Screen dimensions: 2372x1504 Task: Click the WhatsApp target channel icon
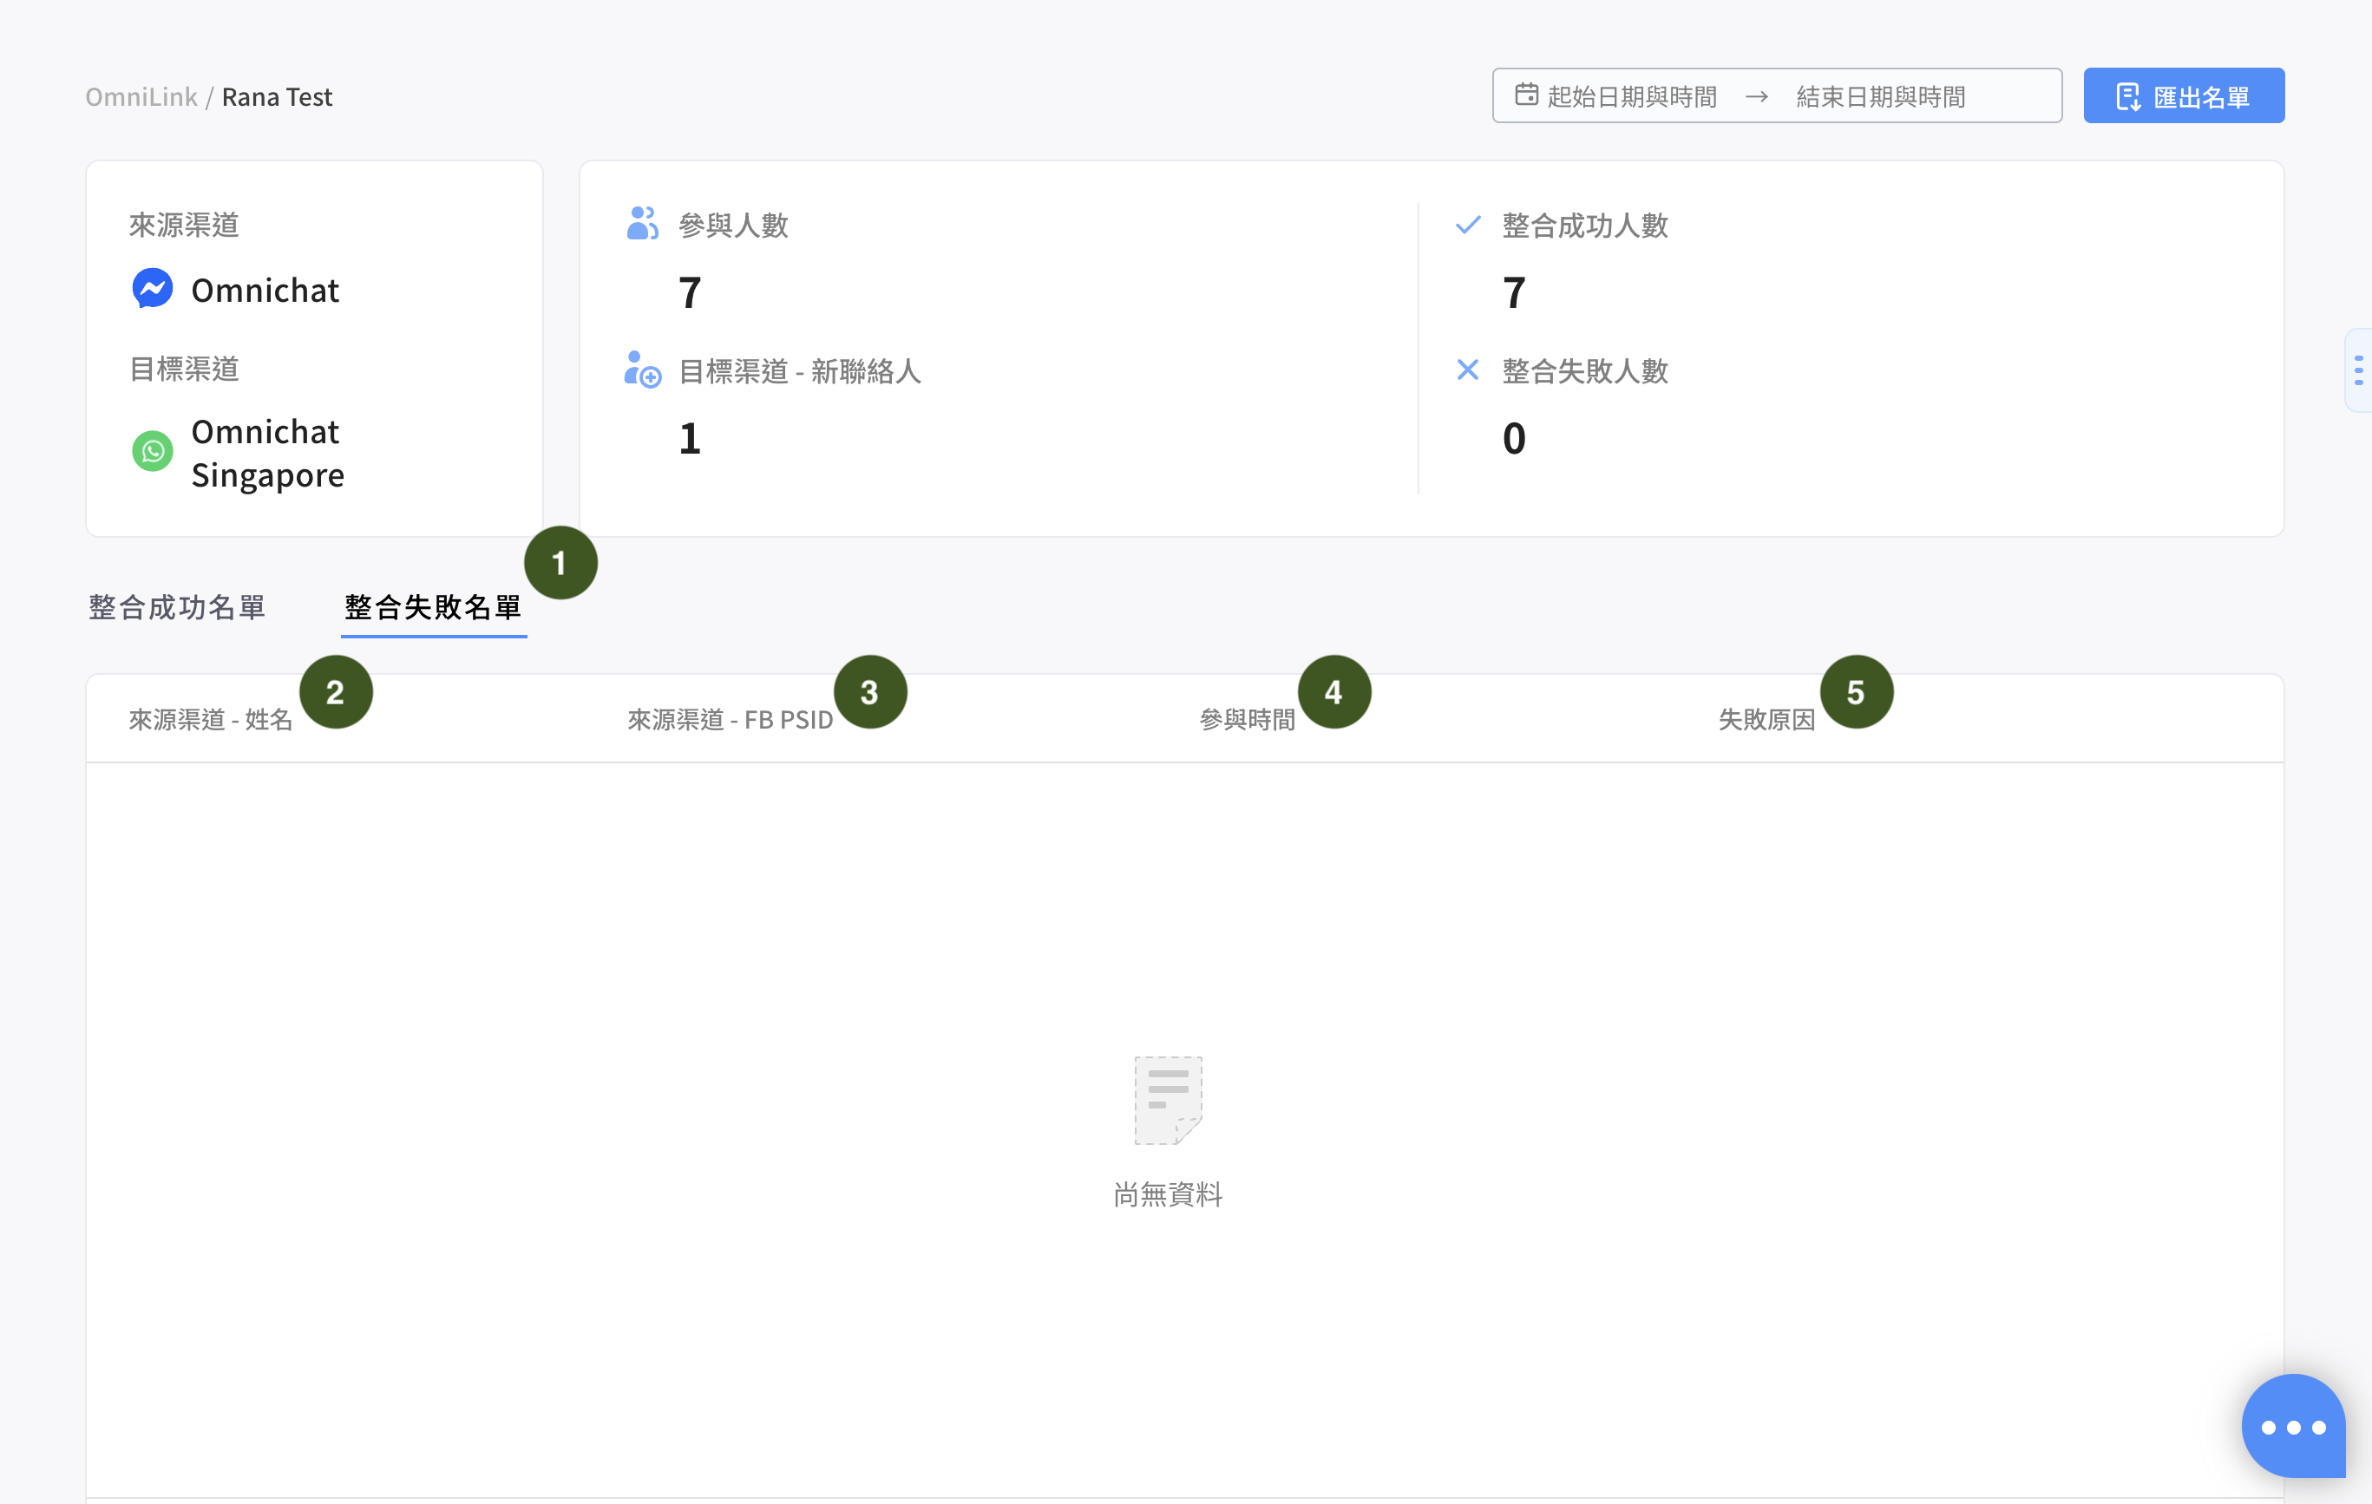[153, 452]
